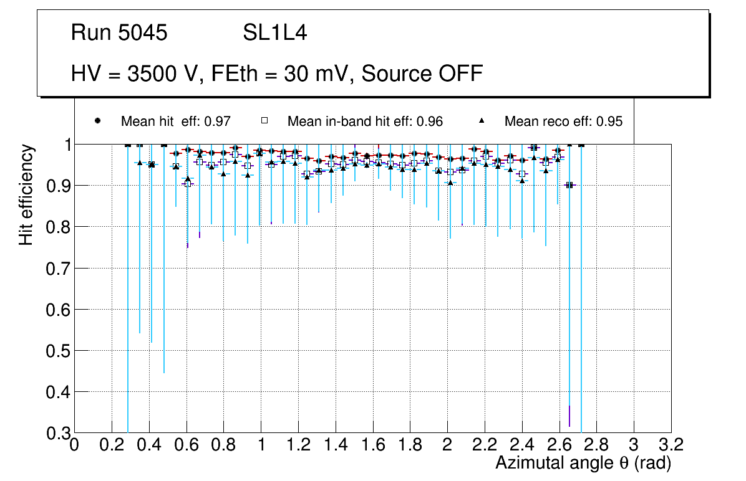
Task: Select the 'Hit efficiency' y-axis title
Action: pyautogui.click(x=26, y=194)
